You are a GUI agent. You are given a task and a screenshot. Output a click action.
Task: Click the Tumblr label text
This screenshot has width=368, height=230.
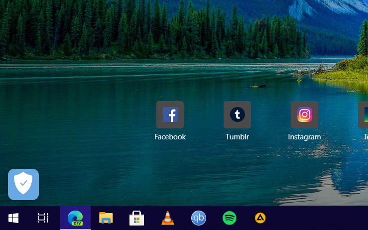(237, 137)
